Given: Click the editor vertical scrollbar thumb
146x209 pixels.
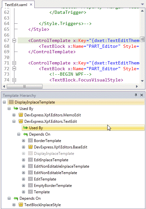Looking at the screenshot, I should (142, 39).
